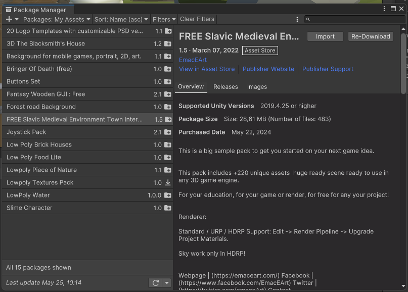Image resolution: width=408 pixels, height=292 pixels.
Task: Click the import icon for Fantasy Wooden GUI
Action: click(168, 94)
